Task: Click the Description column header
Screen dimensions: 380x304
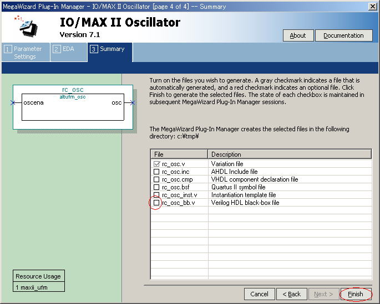Action: (x=290, y=154)
